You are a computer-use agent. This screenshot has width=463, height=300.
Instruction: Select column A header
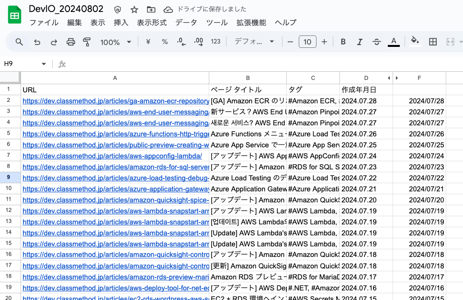pos(115,78)
